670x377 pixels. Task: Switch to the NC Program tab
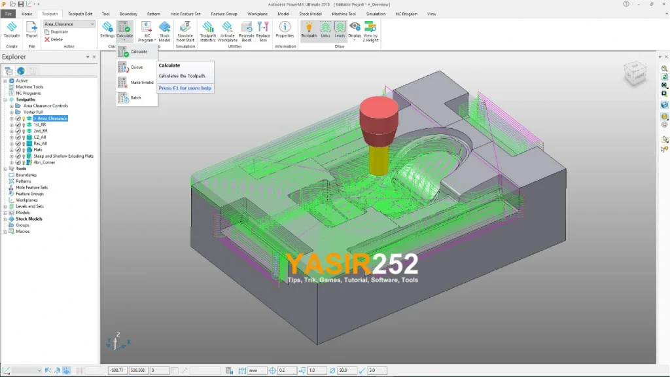click(x=406, y=14)
